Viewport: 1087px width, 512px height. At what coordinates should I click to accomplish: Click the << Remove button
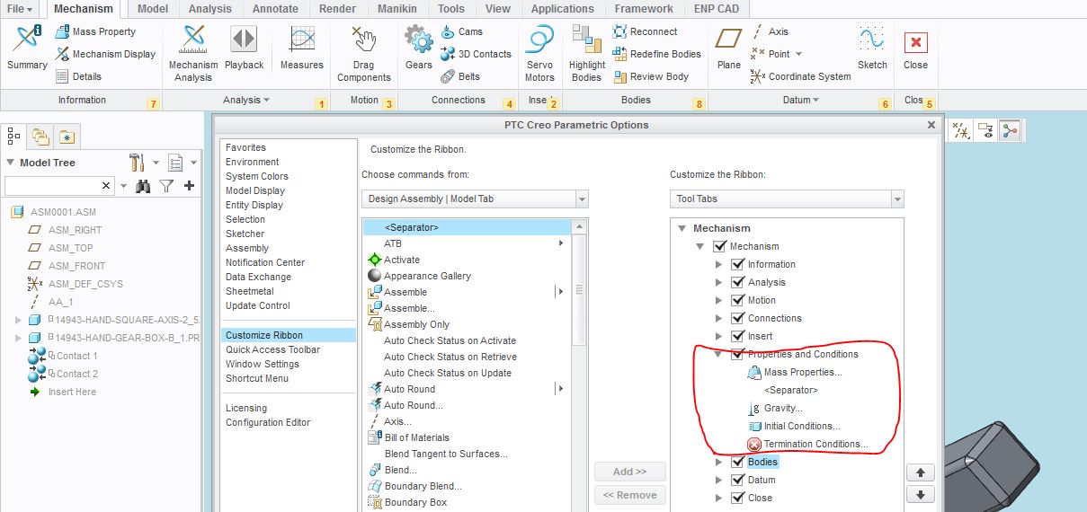point(629,495)
